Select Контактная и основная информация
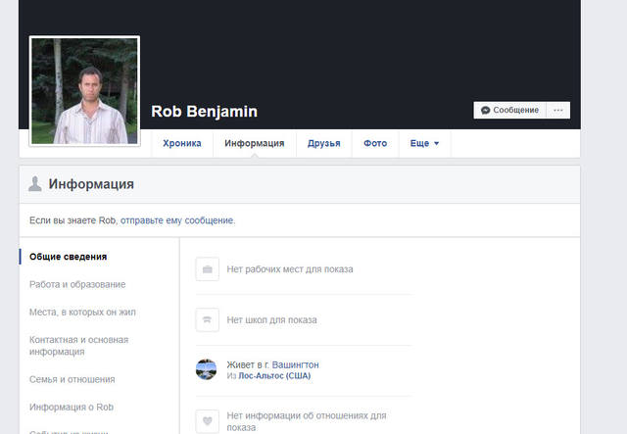This screenshot has width=627, height=434. pyautogui.click(x=78, y=346)
